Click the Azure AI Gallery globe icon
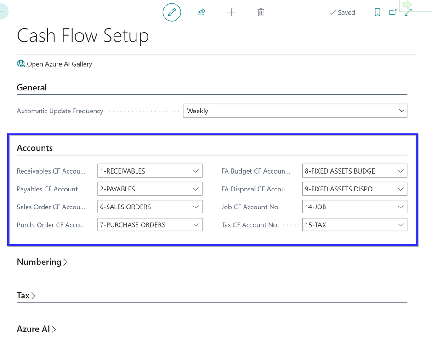 21,64
